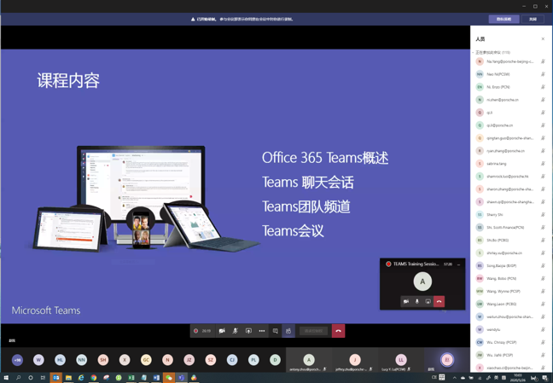The image size is (553, 383).
Task: Toggle the camera in the meeting toolbar
Action: 222,331
